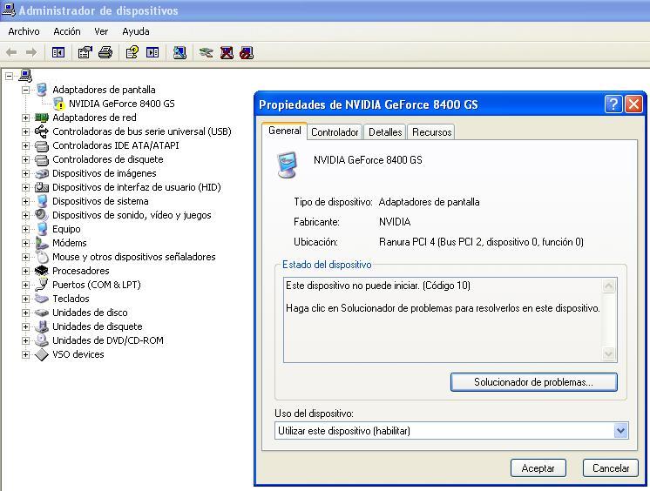Viewport: 650px width, 491px height.
Task: Click the Back arrow toolbar icon
Action: click(x=11, y=52)
